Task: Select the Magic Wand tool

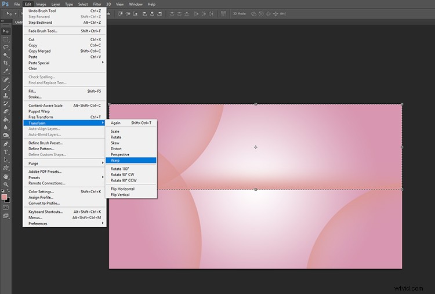Action: [6, 55]
